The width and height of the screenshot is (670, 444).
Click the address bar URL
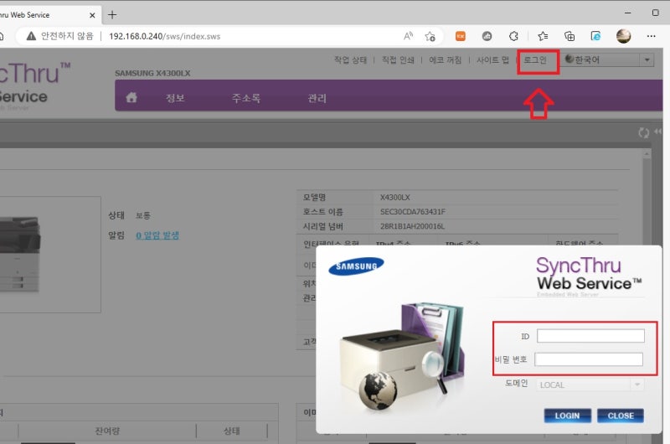(164, 36)
